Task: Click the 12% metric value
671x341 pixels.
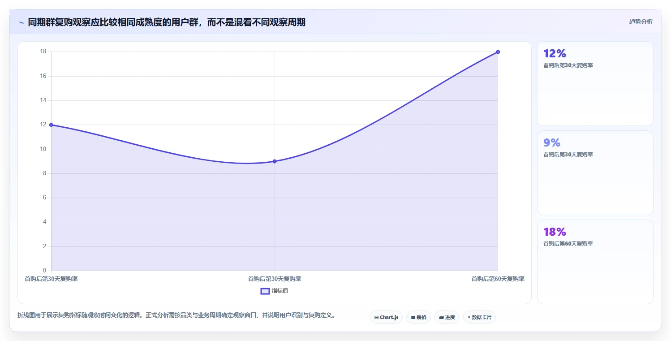Action: coord(555,54)
